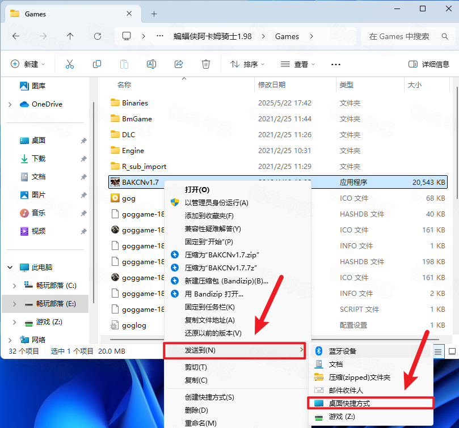This screenshot has width=459, height=428.
Task: Open the 查看 view dropdown
Action: coord(298,64)
